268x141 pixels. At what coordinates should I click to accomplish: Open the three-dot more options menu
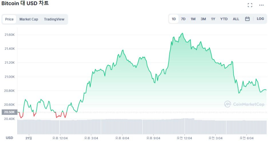click(x=261, y=5)
